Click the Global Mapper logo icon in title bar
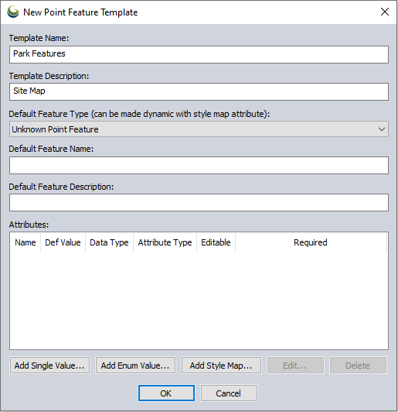The height and width of the screenshot is (412, 398). coord(13,12)
